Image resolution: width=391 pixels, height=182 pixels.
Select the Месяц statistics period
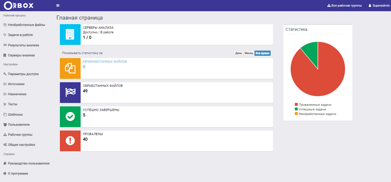tap(249, 53)
